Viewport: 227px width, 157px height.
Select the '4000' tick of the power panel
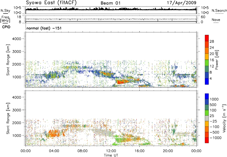[x=16, y=39]
